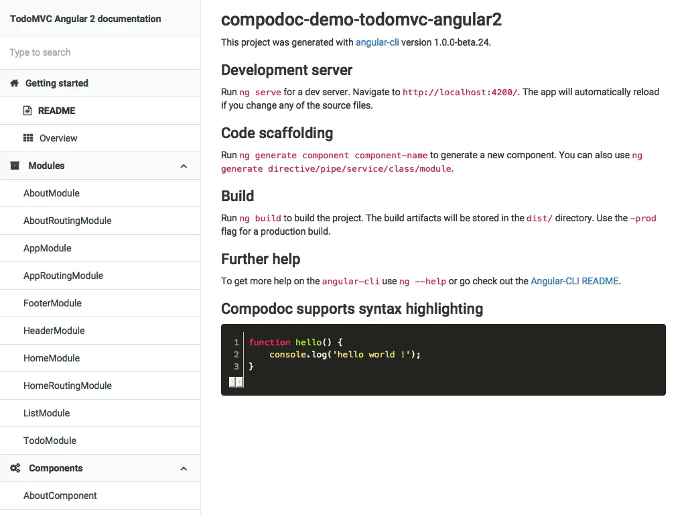
Task: Click the Code scaffolding heading
Action: tap(277, 133)
